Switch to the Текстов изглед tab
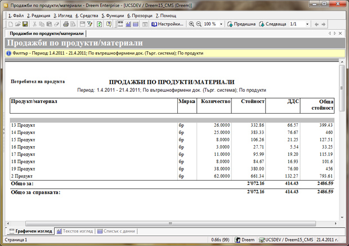The image size is (349, 246). pos(75,231)
